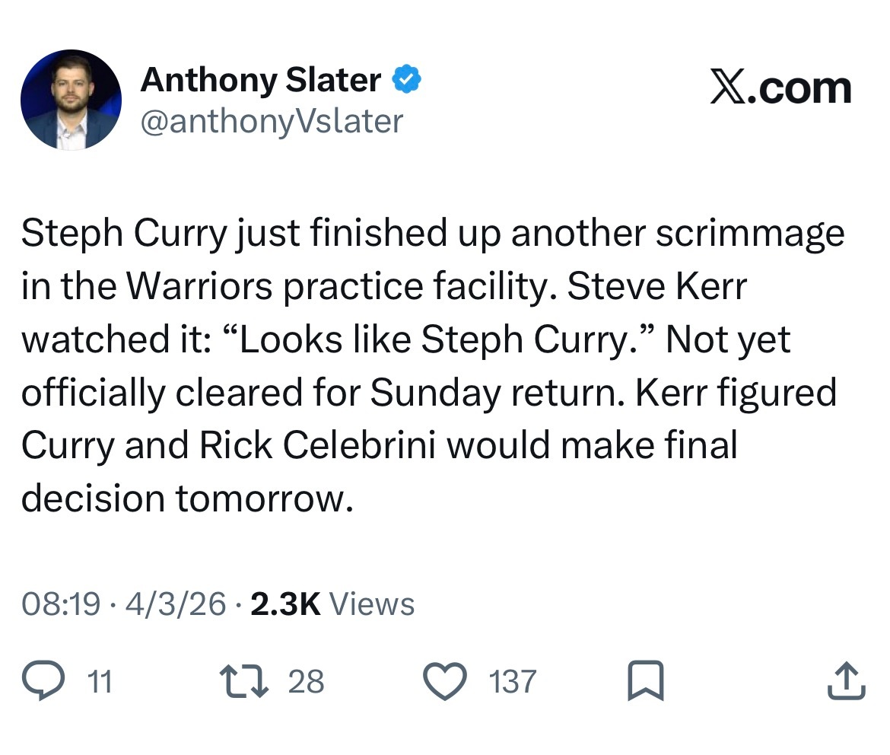The width and height of the screenshot is (890, 755).
Task: Click the like count 137
Action: pos(512,681)
